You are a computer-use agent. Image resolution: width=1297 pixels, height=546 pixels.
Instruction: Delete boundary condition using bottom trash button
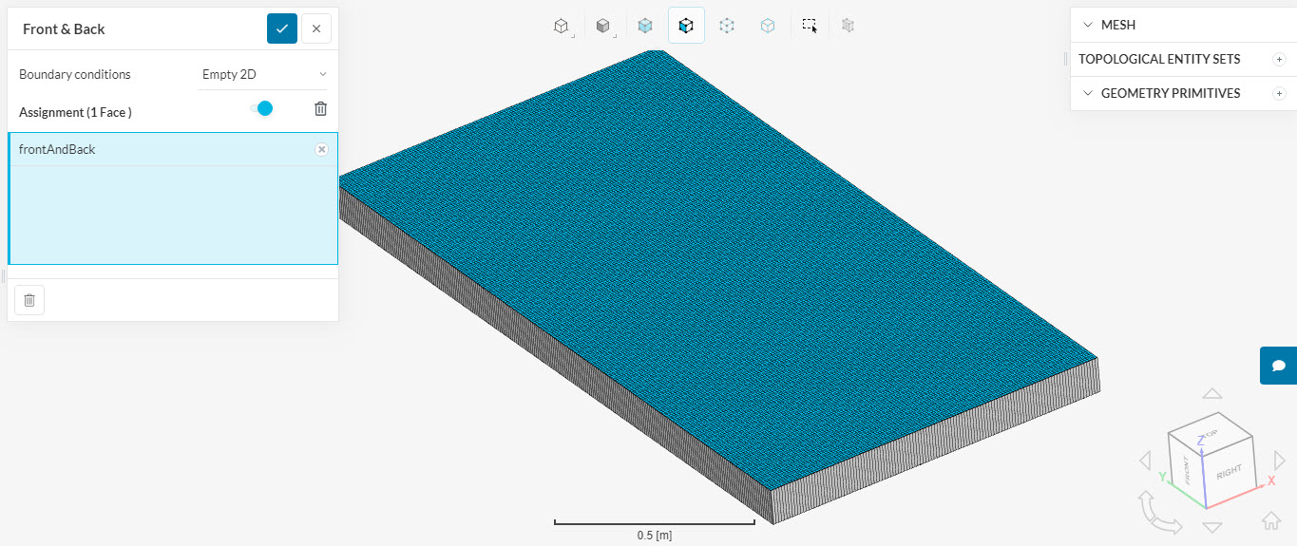29,300
